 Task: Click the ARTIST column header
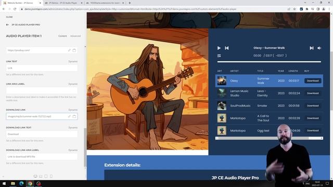pos(235,71)
